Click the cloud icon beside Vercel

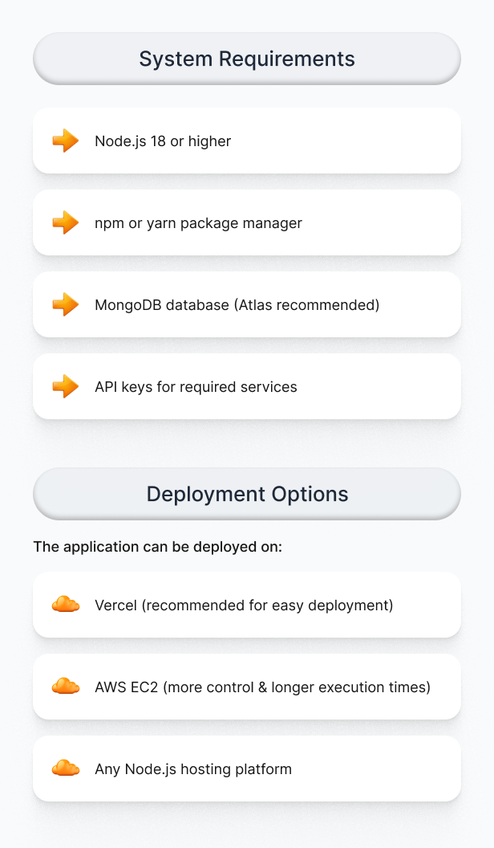[65, 605]
